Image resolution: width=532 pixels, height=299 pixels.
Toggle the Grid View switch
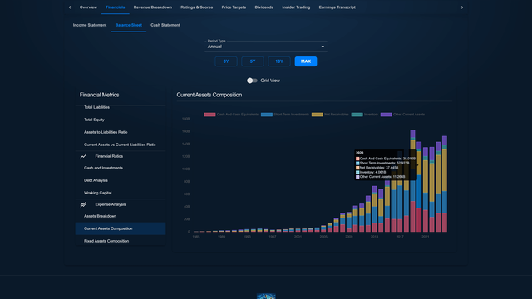[252, 81]
